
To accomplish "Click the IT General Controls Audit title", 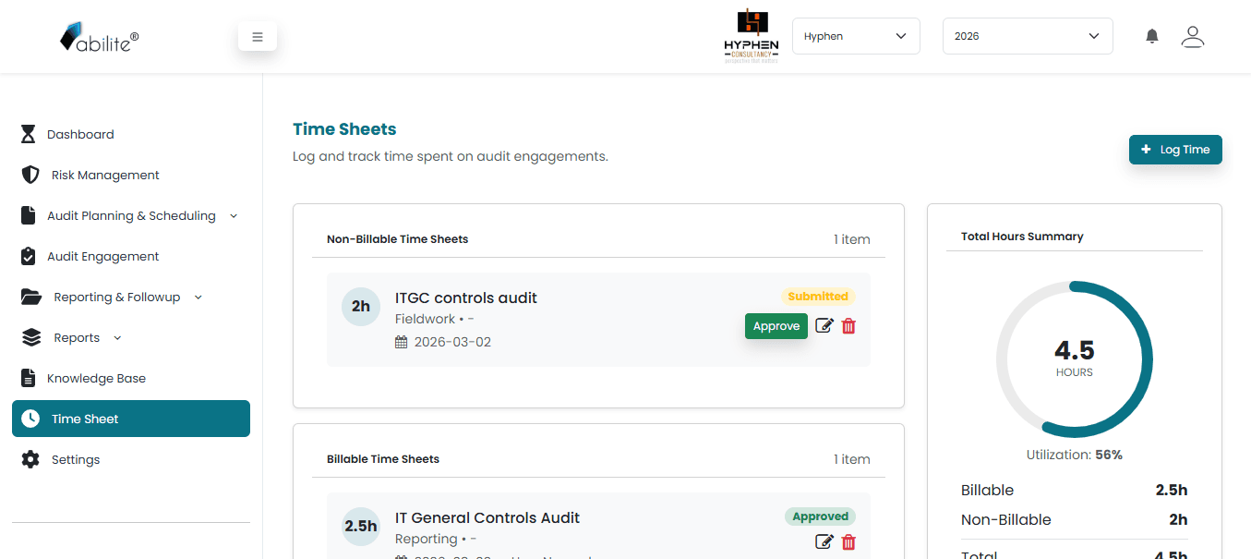I will pyautogui.click(x=487, y=517).
